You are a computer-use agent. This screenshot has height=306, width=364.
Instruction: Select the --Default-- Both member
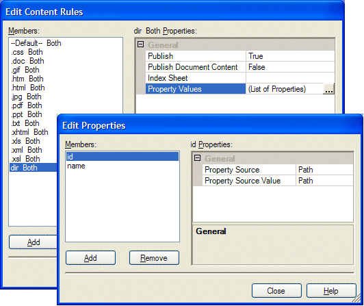coord(36,43)
